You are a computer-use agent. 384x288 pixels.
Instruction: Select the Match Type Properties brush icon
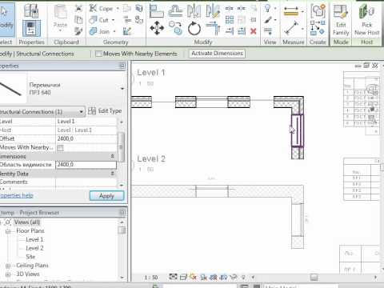(78, 31)
